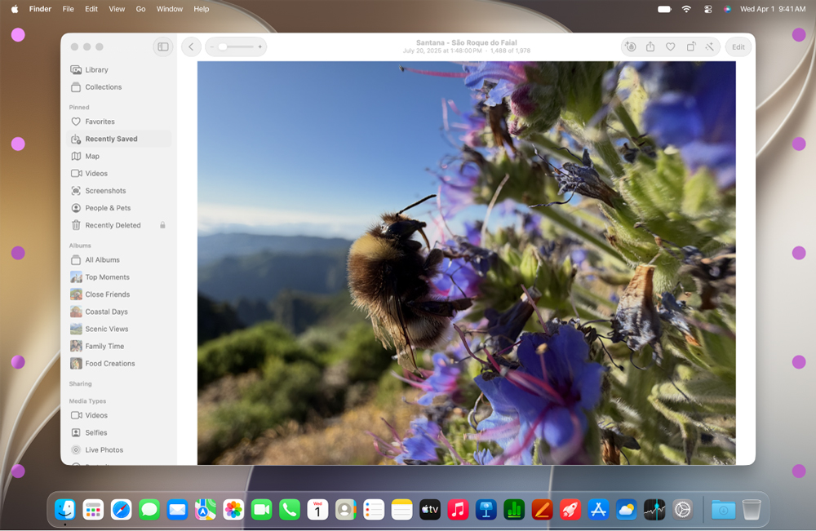Open the Trash in the Dock
Image resolution: width=816 pixels, height=531 pixels.
click(x=752, y=510)
